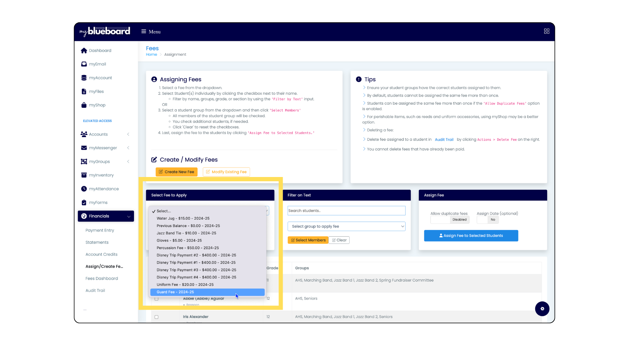
Task: Open myEmail inbox icon
Action: pos(84,64)
